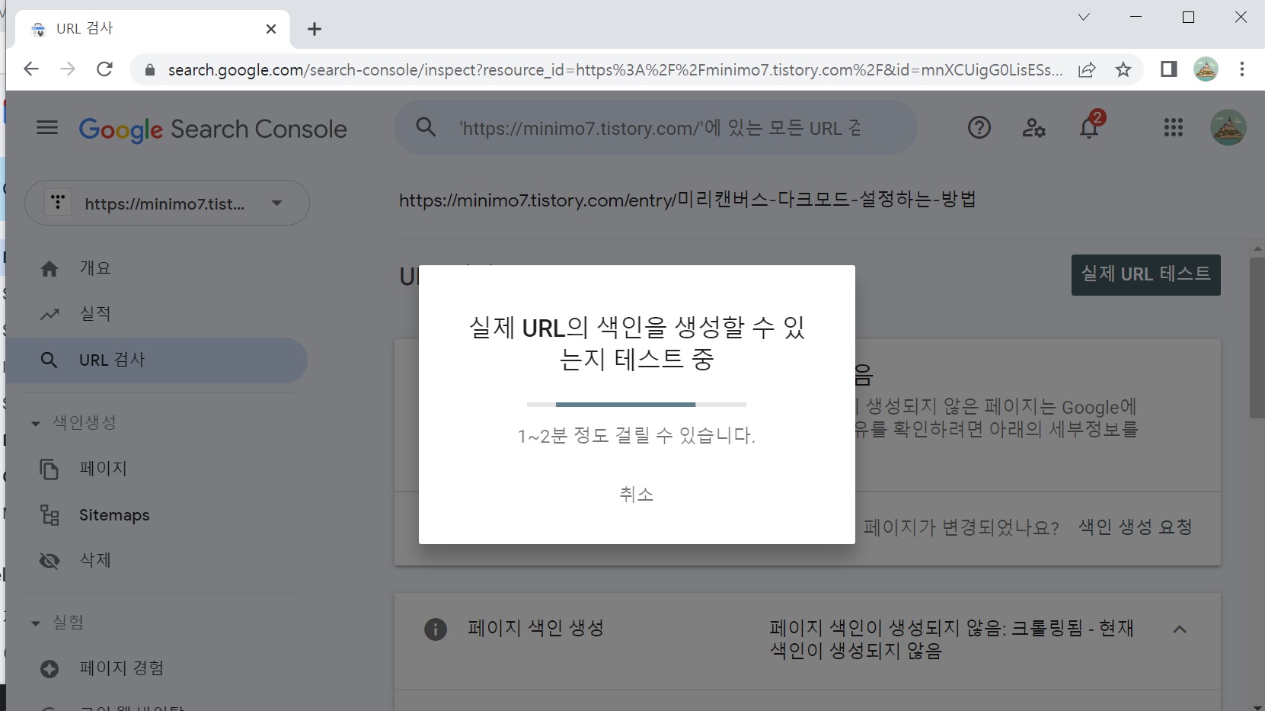Open the hamburger main menu
This screenshot has height=711, width=1265.
coord(47,127)
